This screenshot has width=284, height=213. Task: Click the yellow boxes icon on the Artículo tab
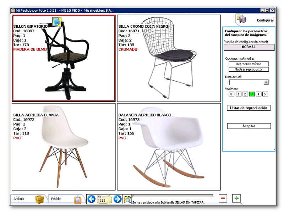[39, 200]
